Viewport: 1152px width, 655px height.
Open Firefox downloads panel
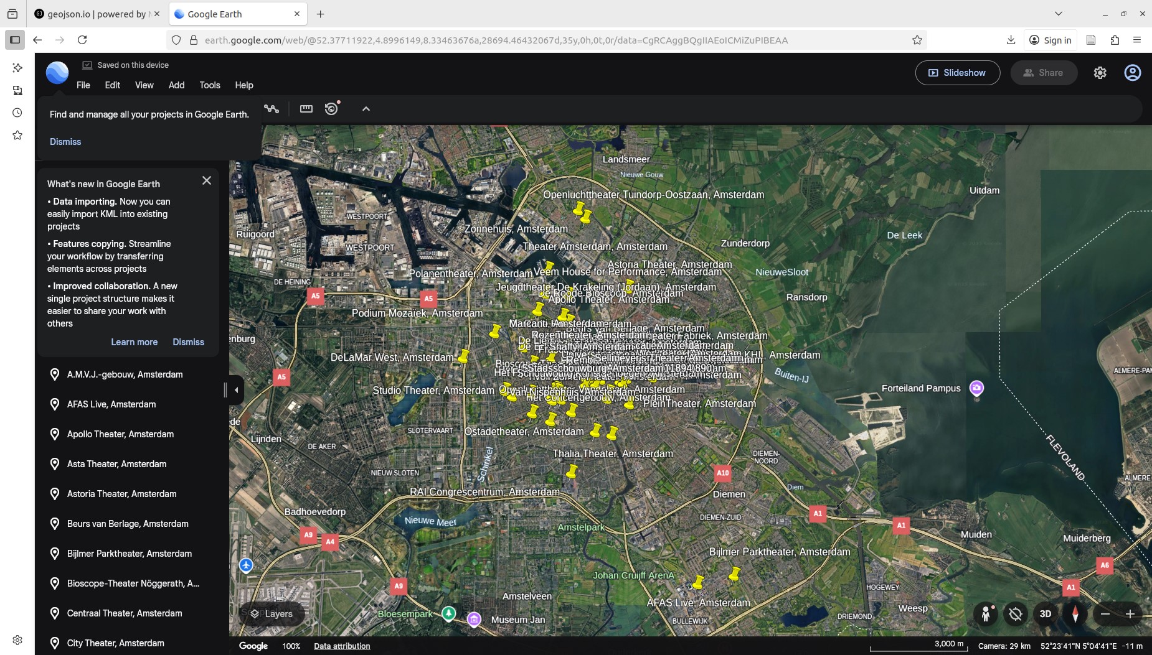pos(1011,40)
